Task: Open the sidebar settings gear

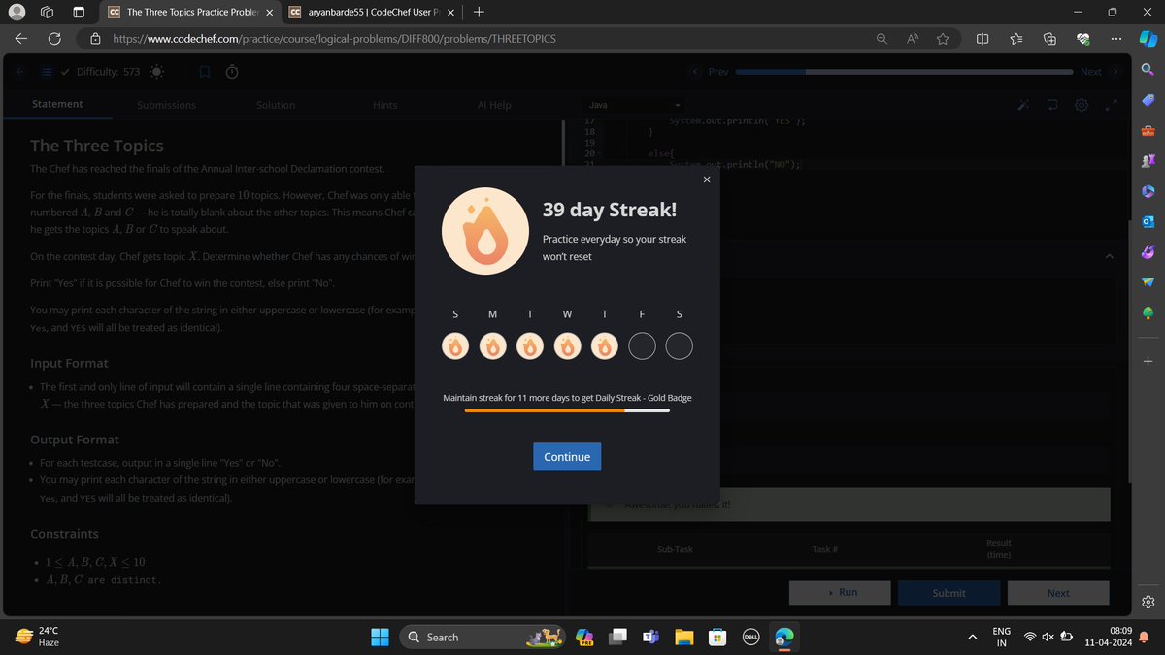Action: (1148, 602)
